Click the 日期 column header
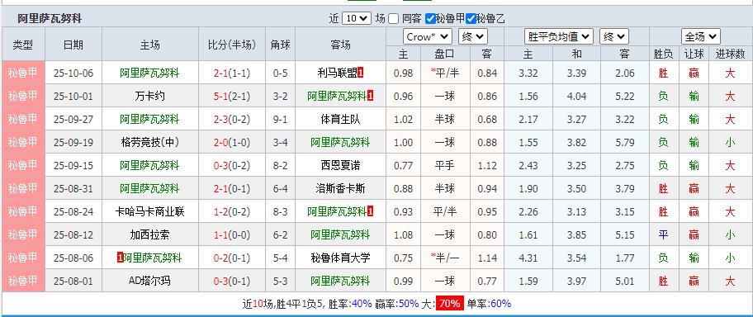Screen dimensions: 753x317 click(x=73, y=45)
